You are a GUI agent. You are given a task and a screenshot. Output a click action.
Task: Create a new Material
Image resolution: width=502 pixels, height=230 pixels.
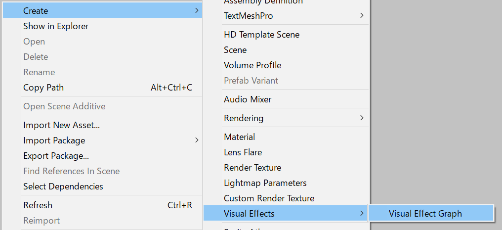pos(240,137)
